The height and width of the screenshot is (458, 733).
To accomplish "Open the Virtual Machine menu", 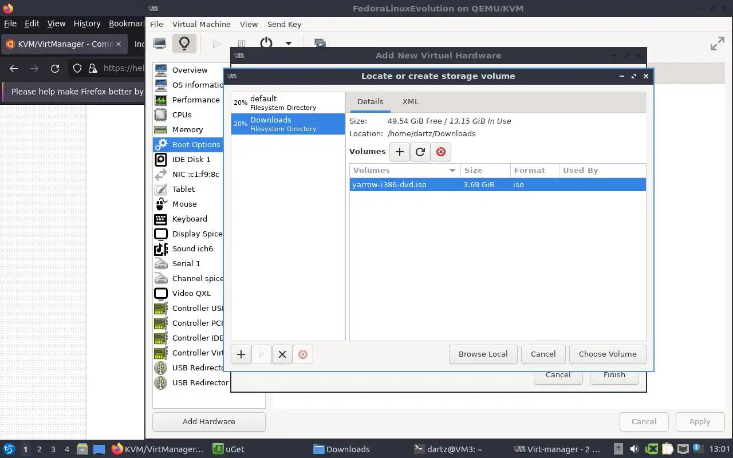I will coord(202,24).
